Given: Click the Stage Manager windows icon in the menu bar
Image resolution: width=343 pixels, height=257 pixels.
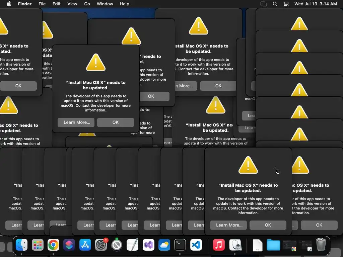Looking at the screenshot, I should pyautogui.click(x=263, y=4).
